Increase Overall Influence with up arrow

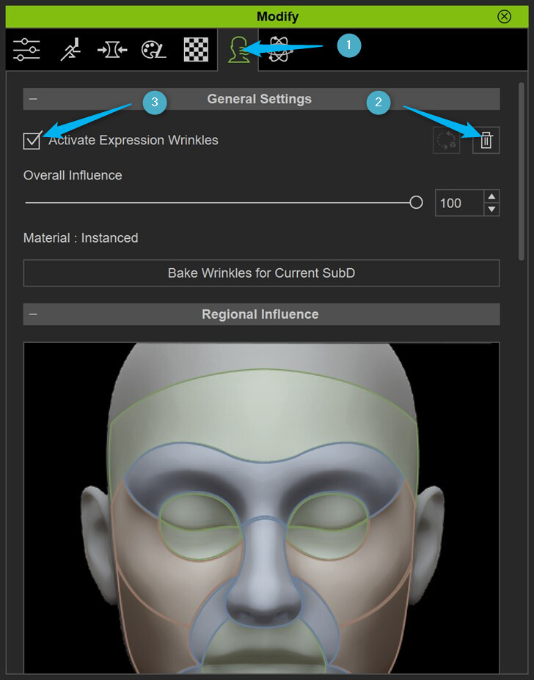pos(492,196)
